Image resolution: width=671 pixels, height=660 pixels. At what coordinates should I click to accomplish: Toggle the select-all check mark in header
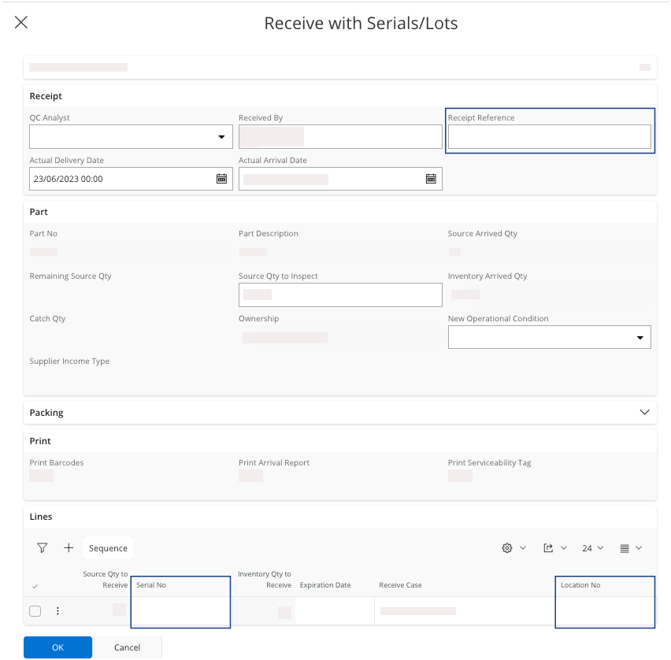[x=35, y=587]
